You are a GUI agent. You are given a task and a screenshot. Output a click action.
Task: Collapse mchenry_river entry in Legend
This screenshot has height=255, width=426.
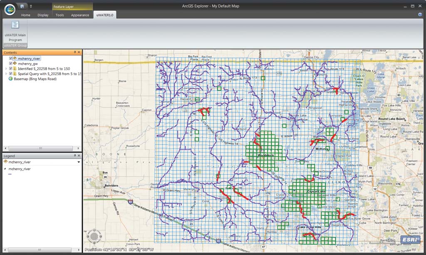click(5, 169)
